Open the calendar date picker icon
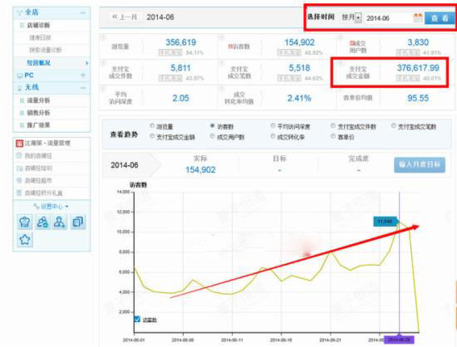Image resolution: width=457 pixels, height=347 pixels. pyautogui.click(x=418, y=18)
